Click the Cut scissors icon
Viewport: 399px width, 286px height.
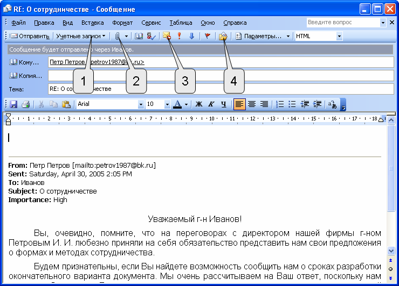(41, 104)
